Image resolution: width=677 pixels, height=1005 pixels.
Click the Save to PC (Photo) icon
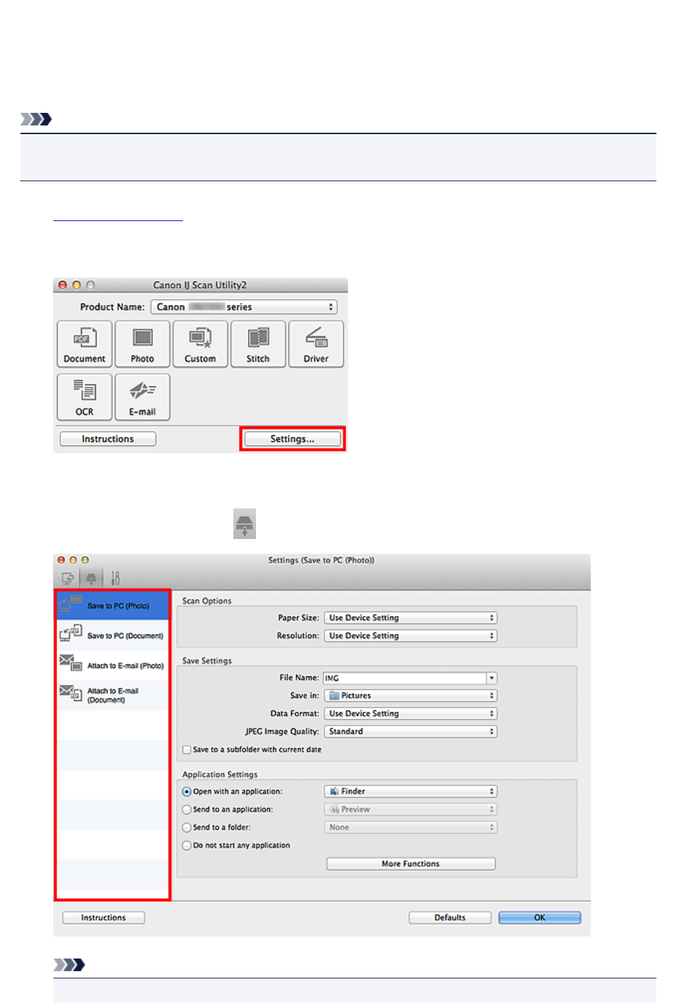click(71, 603)
